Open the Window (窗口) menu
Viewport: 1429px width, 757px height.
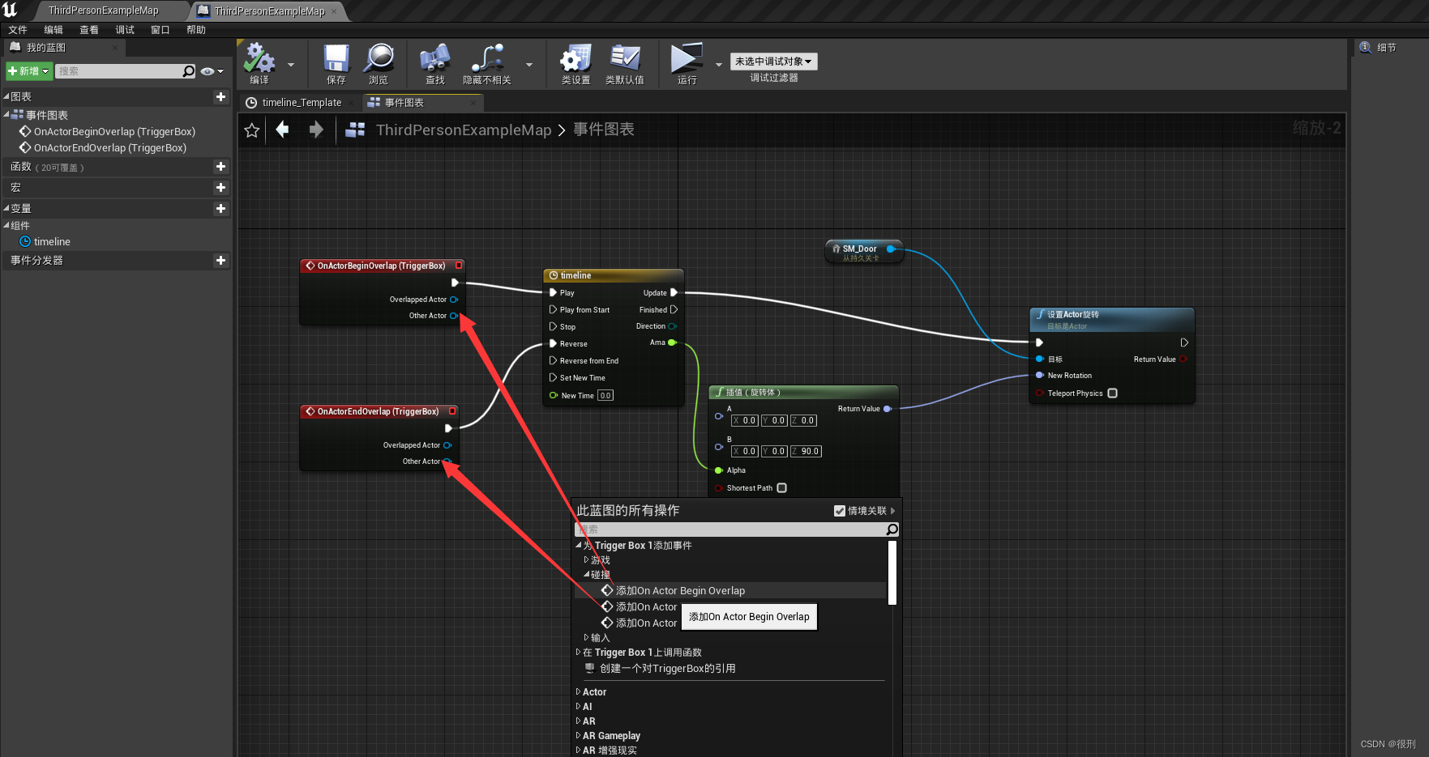click(160, 30)
